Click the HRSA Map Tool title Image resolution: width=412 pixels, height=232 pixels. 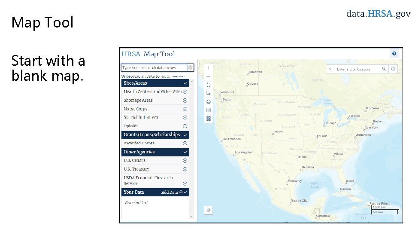click(x=148, y=54)
